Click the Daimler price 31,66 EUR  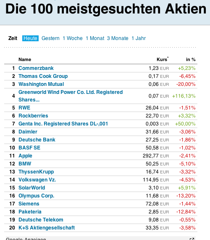click(157, 132)
